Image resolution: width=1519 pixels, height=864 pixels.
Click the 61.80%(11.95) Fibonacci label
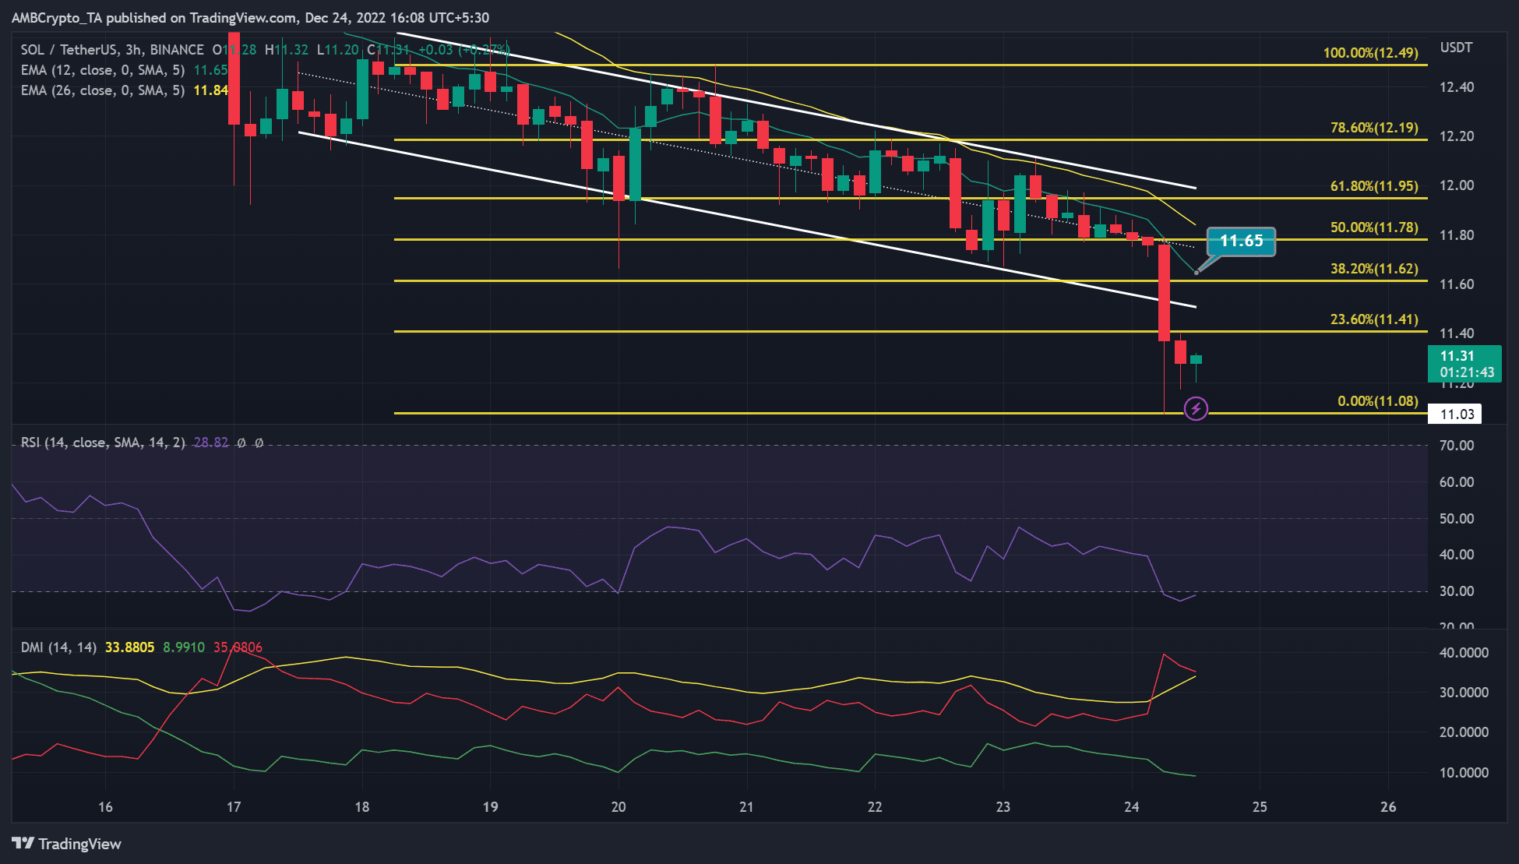[x=1374, y=186]
